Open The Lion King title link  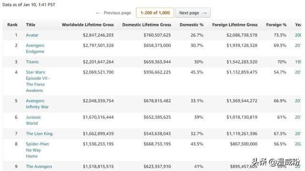[39, 133]
